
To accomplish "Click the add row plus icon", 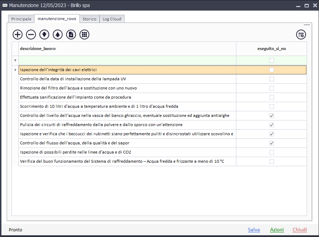I will (18, 35).
